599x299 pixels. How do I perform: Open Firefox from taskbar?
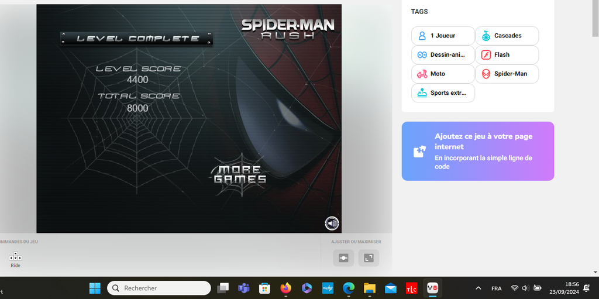[x=285, y=288]
